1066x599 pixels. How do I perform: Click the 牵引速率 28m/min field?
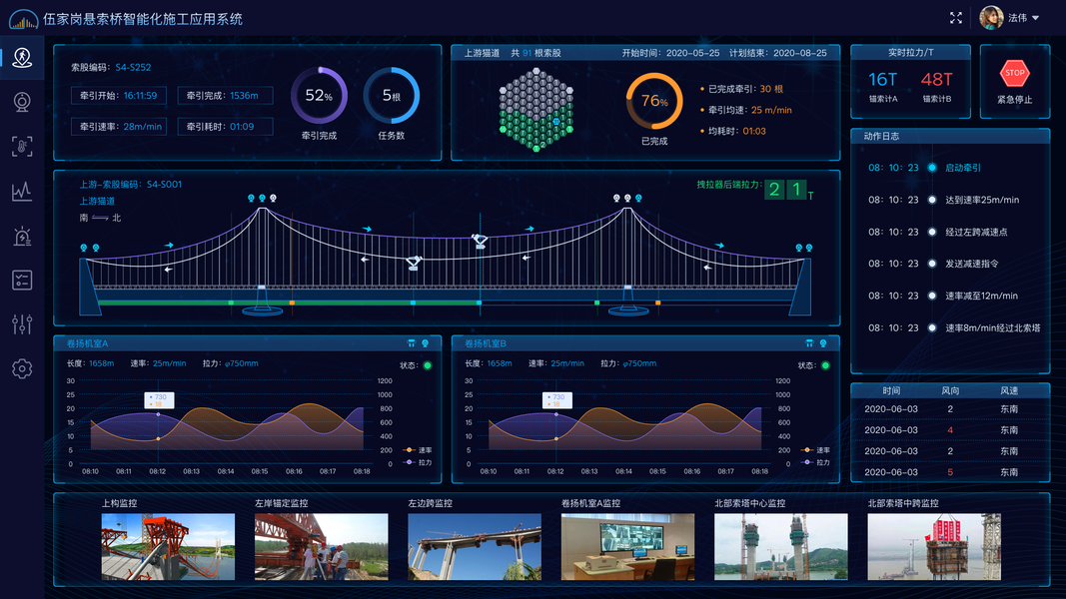tap(118, 127)
